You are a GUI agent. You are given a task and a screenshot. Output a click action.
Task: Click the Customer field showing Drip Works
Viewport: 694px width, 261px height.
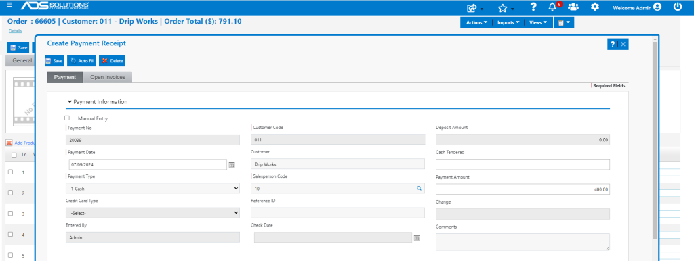point(338,164)
